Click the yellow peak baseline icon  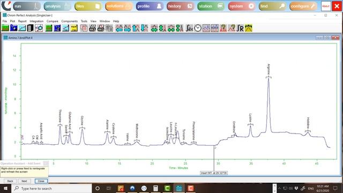click(x=249, y=28)
